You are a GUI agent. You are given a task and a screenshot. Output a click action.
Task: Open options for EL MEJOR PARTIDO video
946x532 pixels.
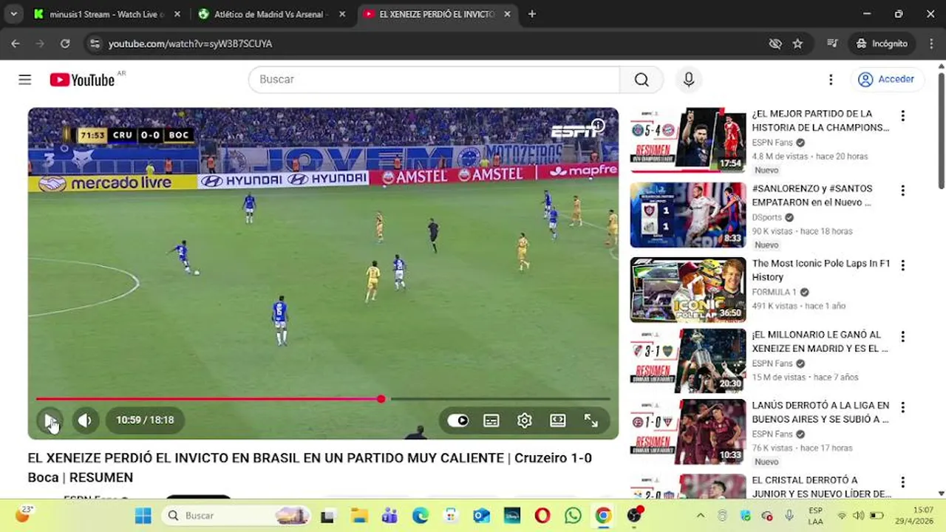[x=902, y=116]
